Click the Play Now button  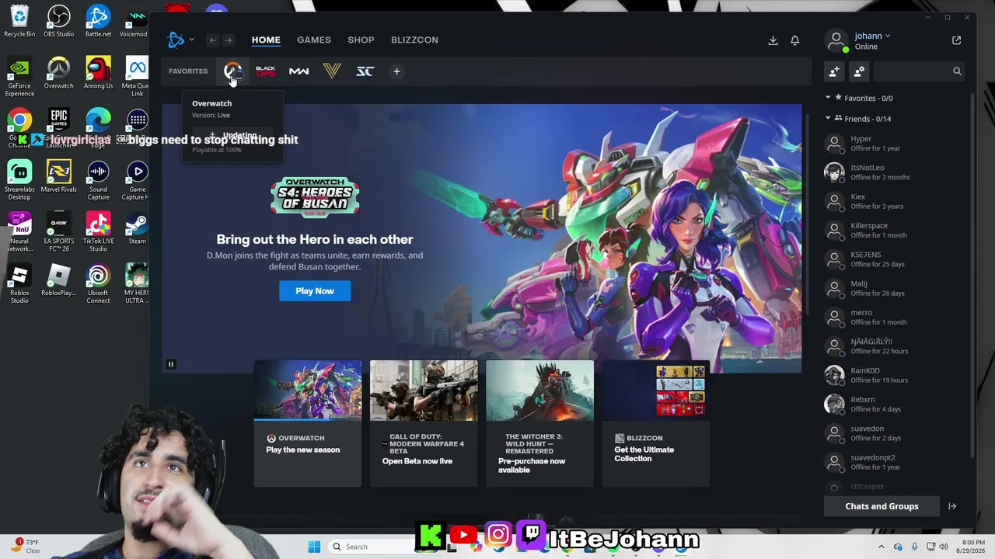315,291
